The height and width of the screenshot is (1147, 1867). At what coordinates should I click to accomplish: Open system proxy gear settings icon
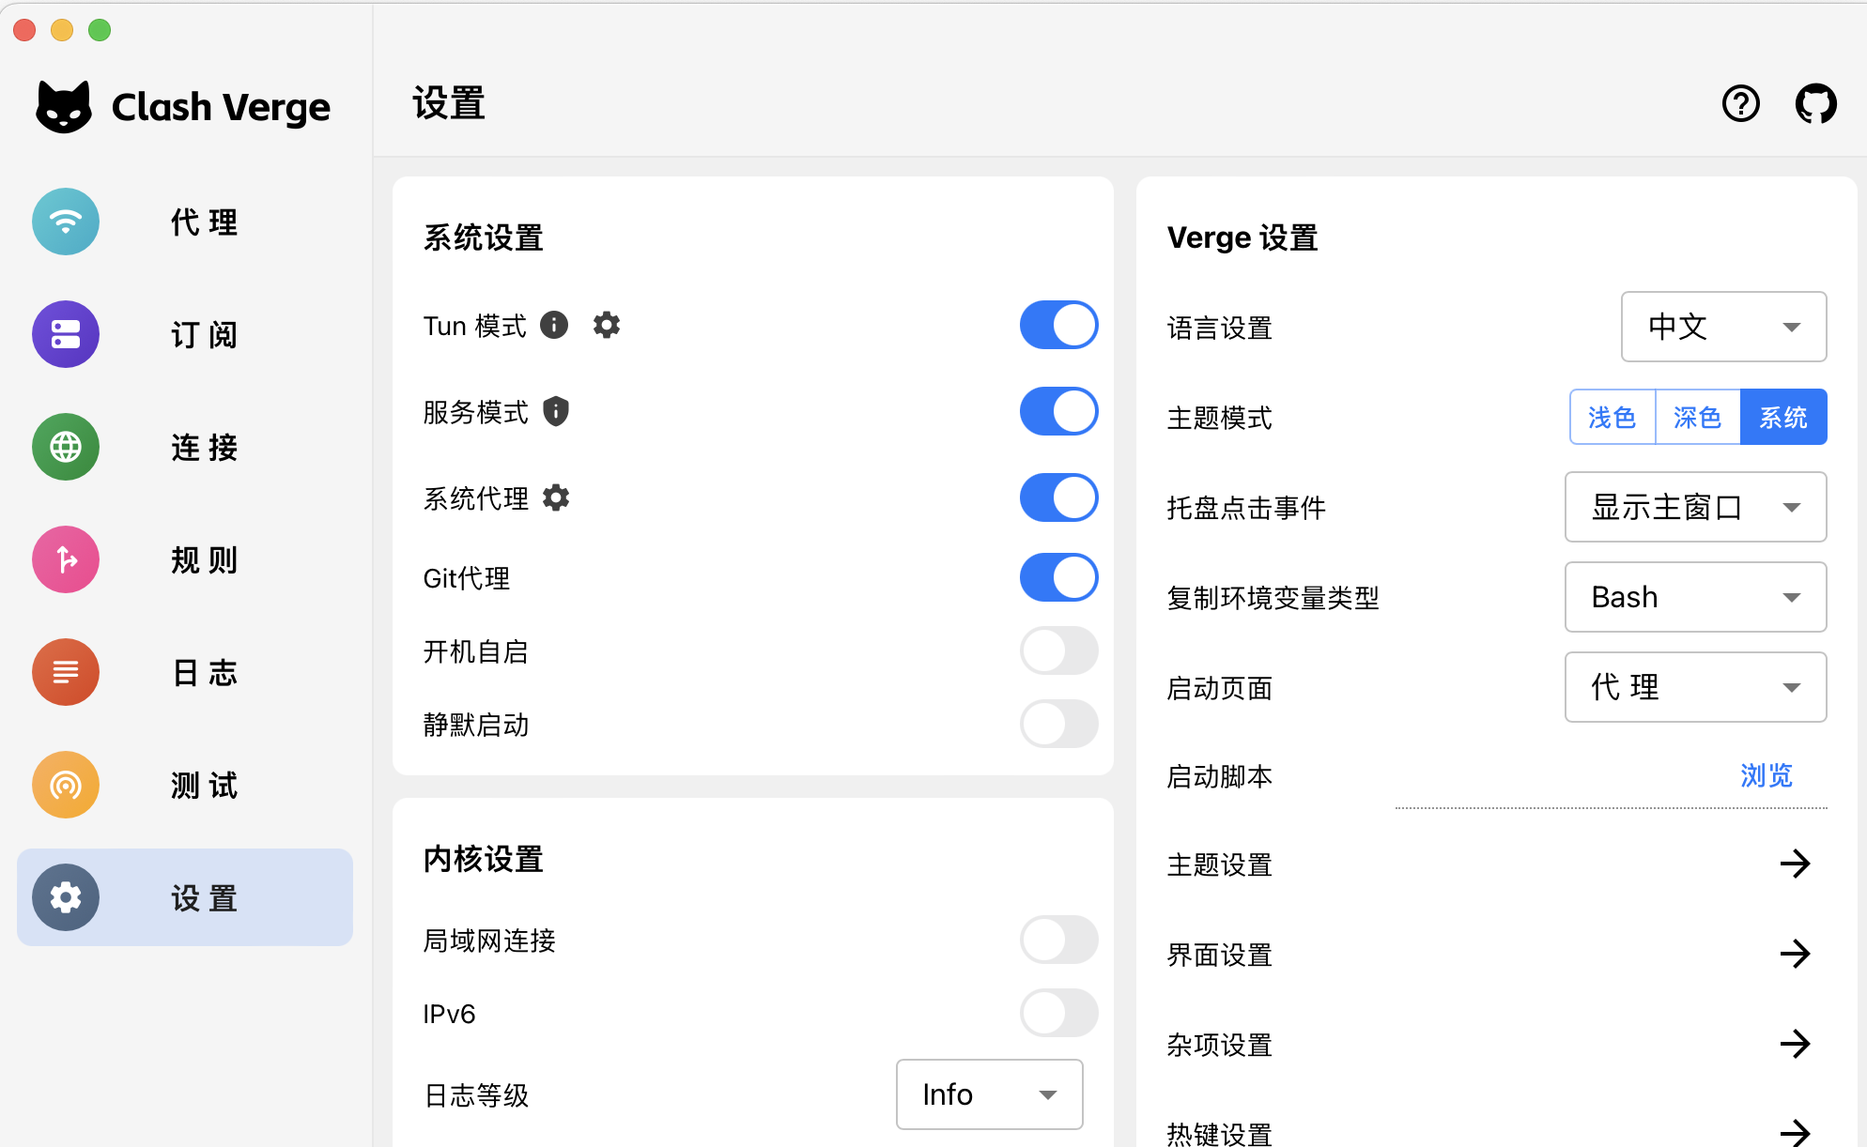pos(556,497)
